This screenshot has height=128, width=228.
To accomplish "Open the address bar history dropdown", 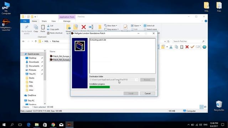I will (165, 41).
